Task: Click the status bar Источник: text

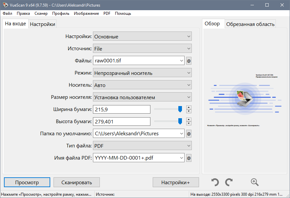Action: coord(105,194)
